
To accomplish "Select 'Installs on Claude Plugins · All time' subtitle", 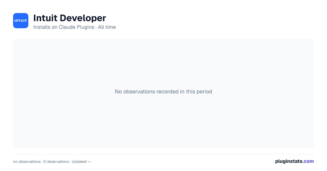I will (x=74, y=27).
